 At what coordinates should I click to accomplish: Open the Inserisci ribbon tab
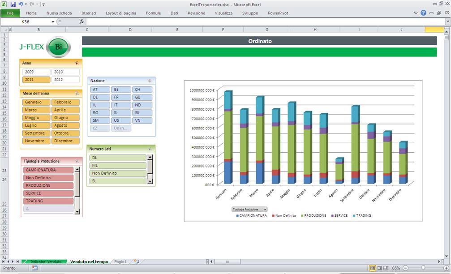tap(89, 13)
